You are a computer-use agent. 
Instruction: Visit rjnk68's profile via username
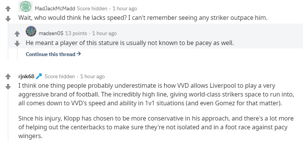tap(26, 76)
